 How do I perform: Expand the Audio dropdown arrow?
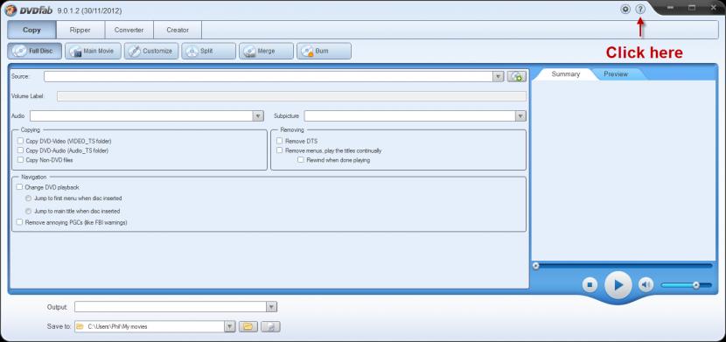(258, 116)
